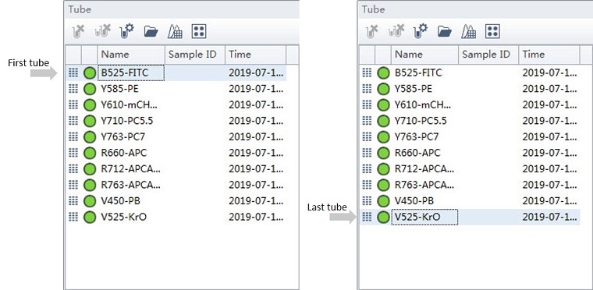
Task: Click grid icon of Y763-PC7 row, left panel
Action: click(73, 136)
